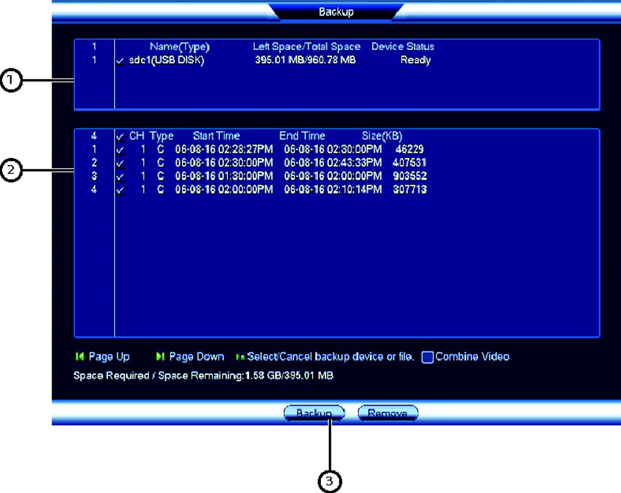
Task: Click the Select/Cancel backup device icon
Action: [240, 357]
